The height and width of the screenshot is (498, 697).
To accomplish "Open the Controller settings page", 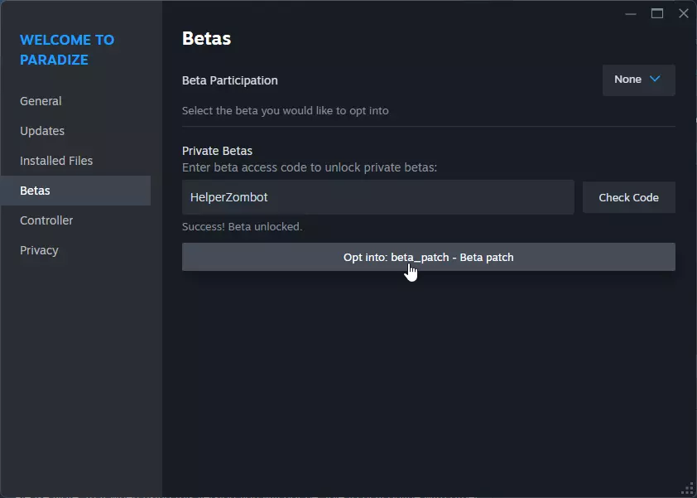I will click(x=46, y=220).
